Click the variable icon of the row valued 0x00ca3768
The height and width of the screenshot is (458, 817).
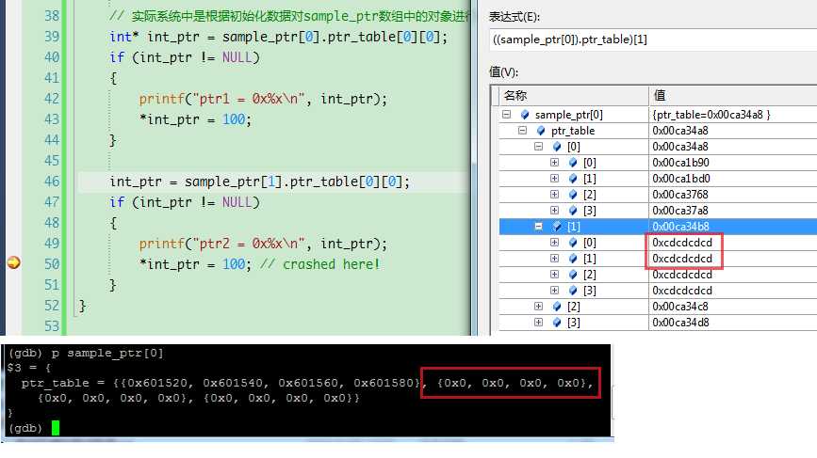pos(573,195)
